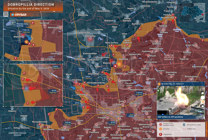This screenshot has width=208, height=140.
Task: Click the engagement icon below Novyi Donbas
Action: (112, 46)
